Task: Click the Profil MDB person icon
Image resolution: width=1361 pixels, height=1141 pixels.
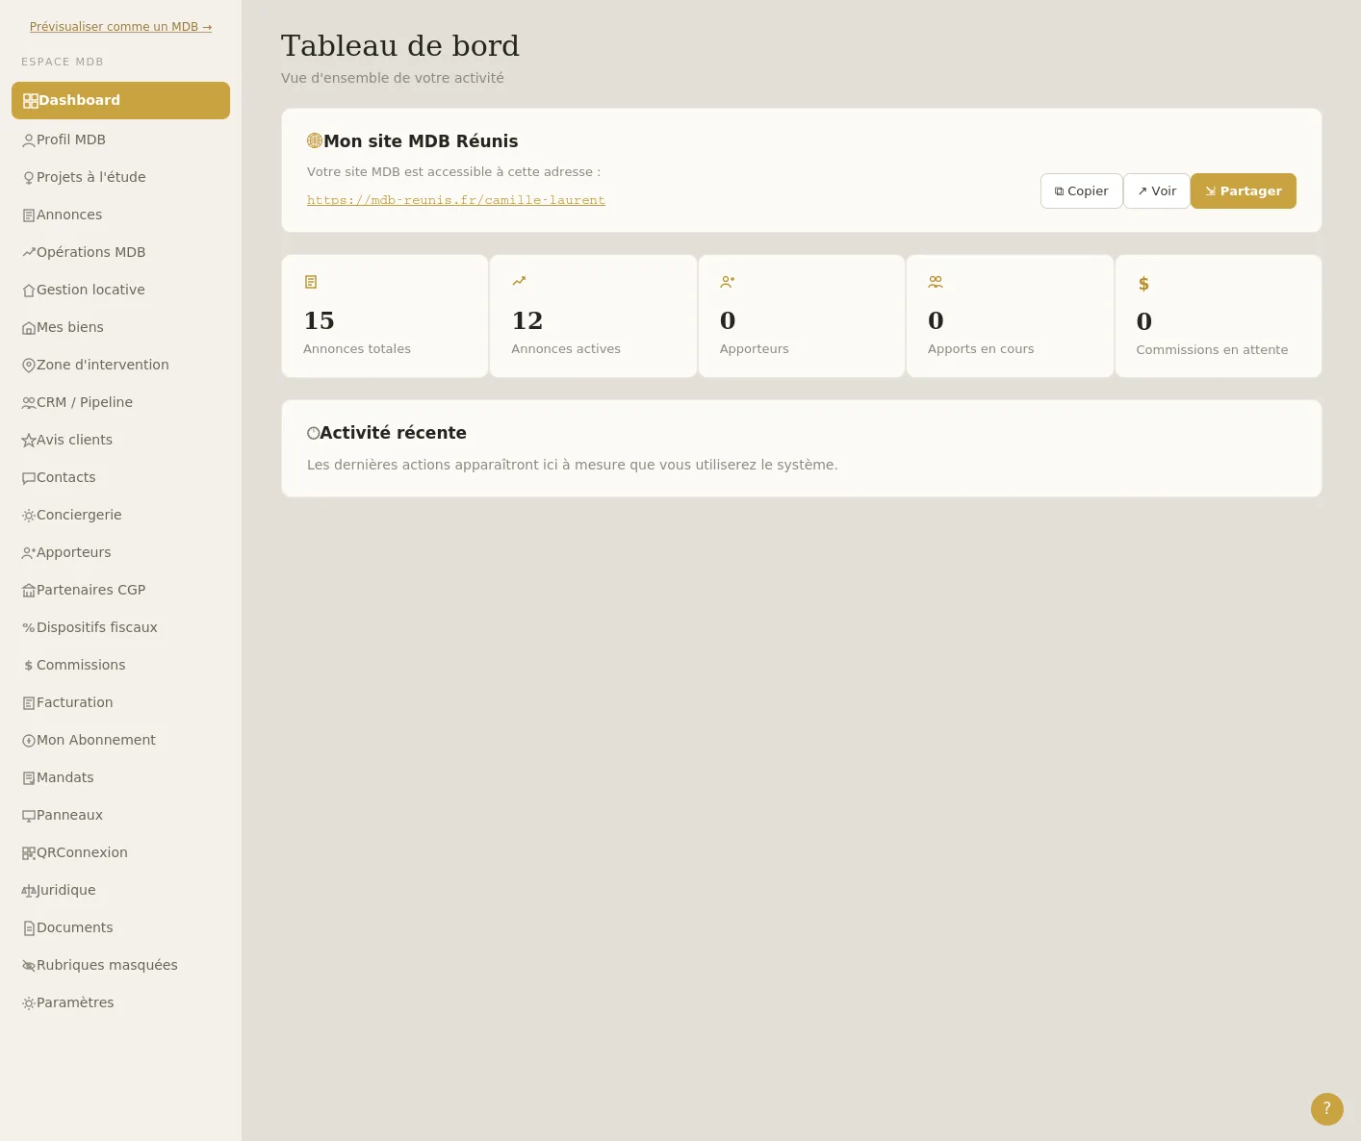Action: [29, 140]
